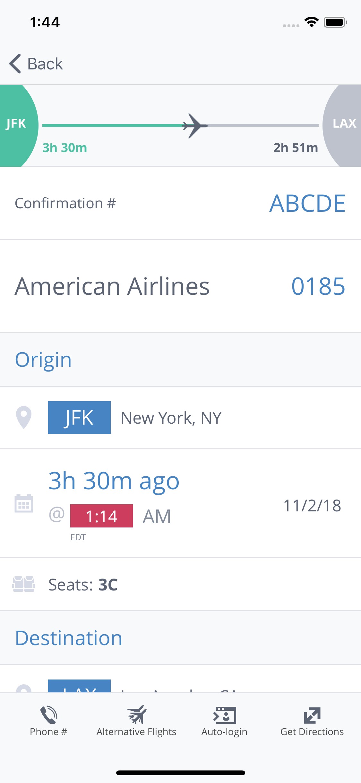Tap the Alternative Flights airplane icon
Viewport: 361px width, 783px height.
click(136, 714)
